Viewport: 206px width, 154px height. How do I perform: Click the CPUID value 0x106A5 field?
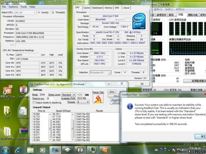click(40, 21)
